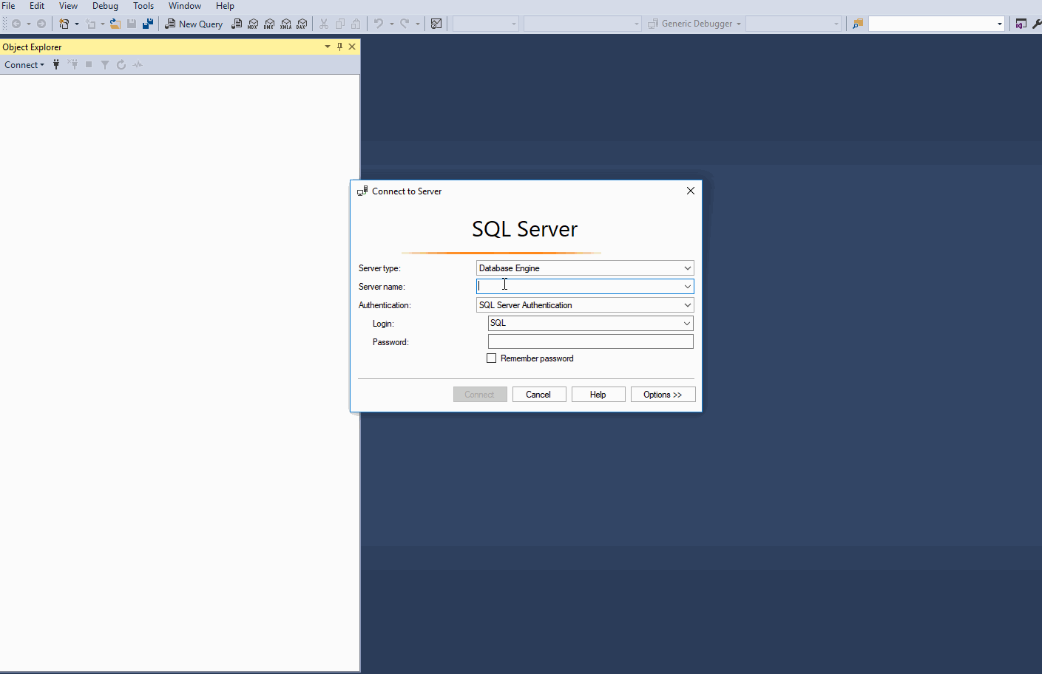Screen dimensions: 1042x674
Task: Open a new DMX query
Action: 269,24
